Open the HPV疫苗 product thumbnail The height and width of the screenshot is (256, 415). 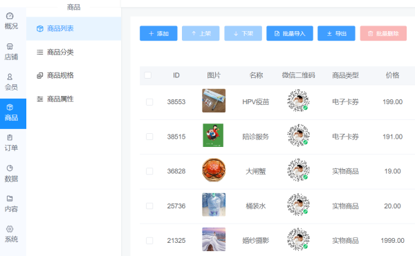coord(214,101)
